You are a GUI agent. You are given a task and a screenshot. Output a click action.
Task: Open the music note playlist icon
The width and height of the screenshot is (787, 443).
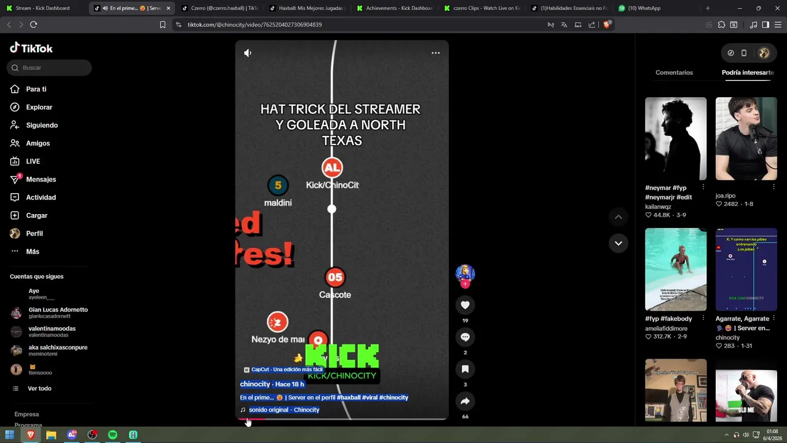753,25
